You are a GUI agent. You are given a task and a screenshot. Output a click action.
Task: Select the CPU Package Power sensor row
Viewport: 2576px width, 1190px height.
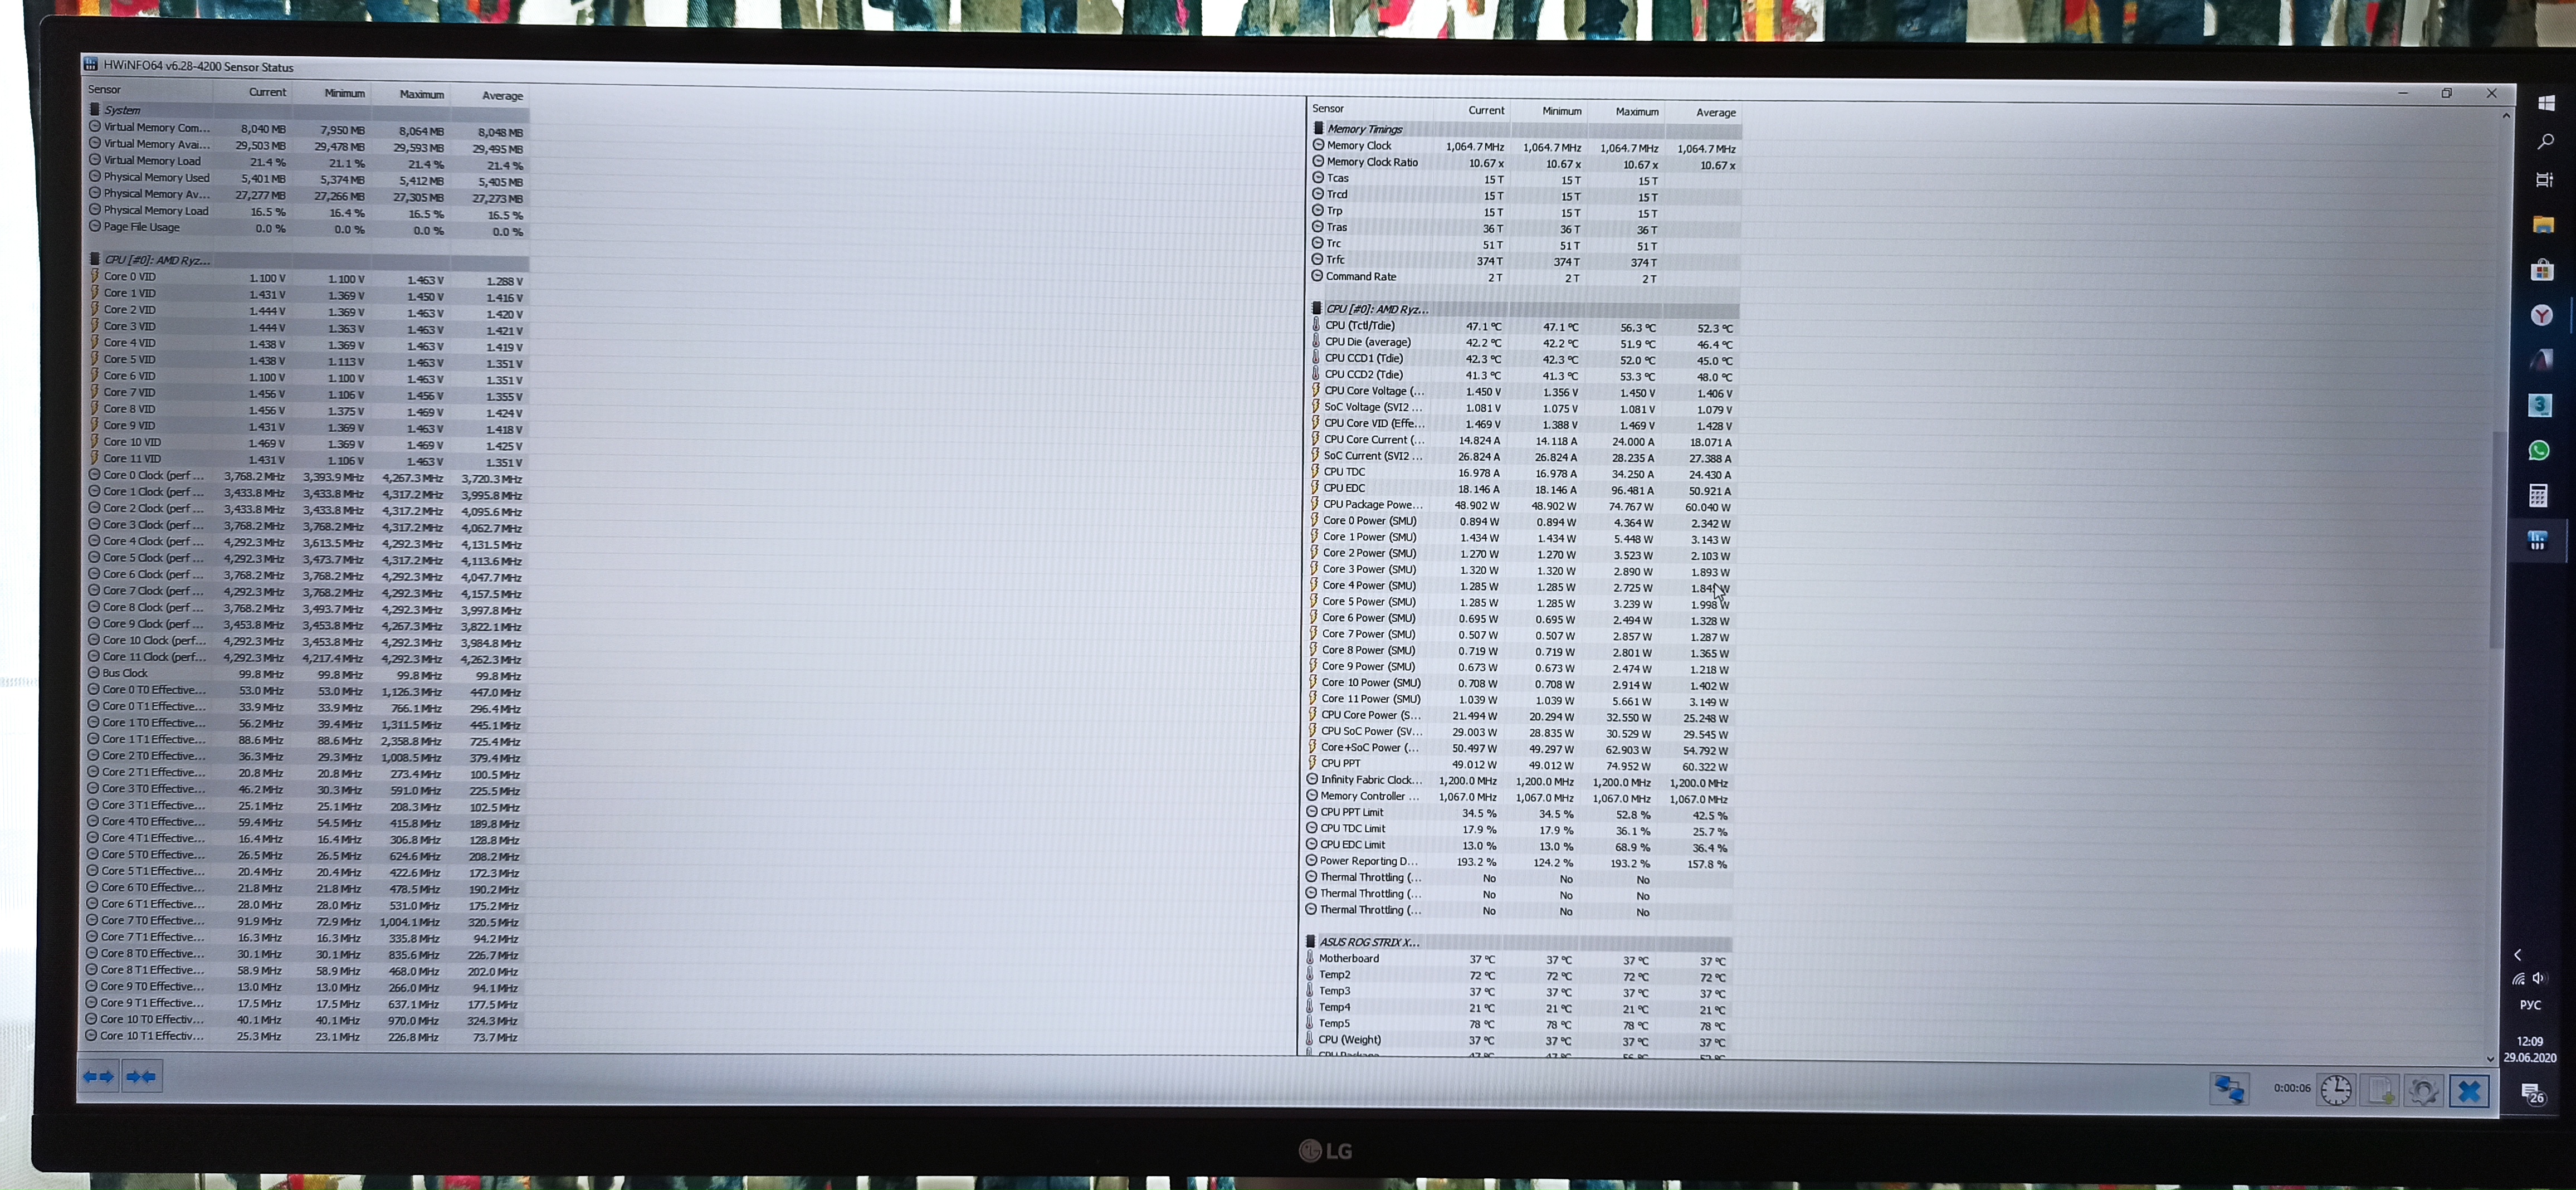tap(1372, 505)
